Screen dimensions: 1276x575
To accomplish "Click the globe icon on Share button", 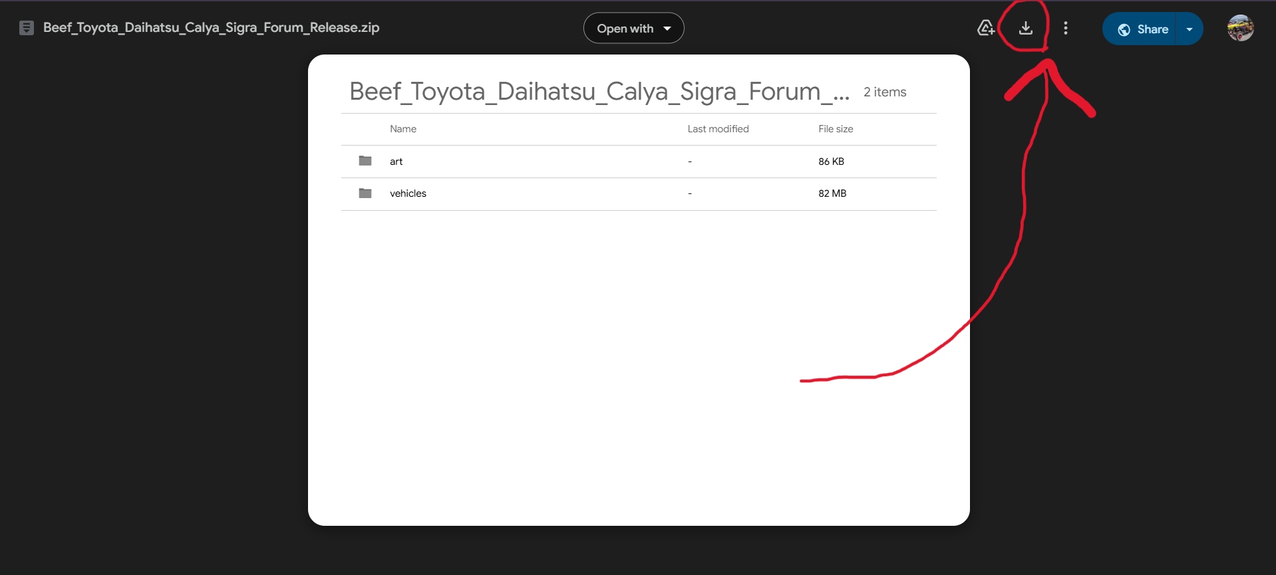I will [x=1124, y=29].
